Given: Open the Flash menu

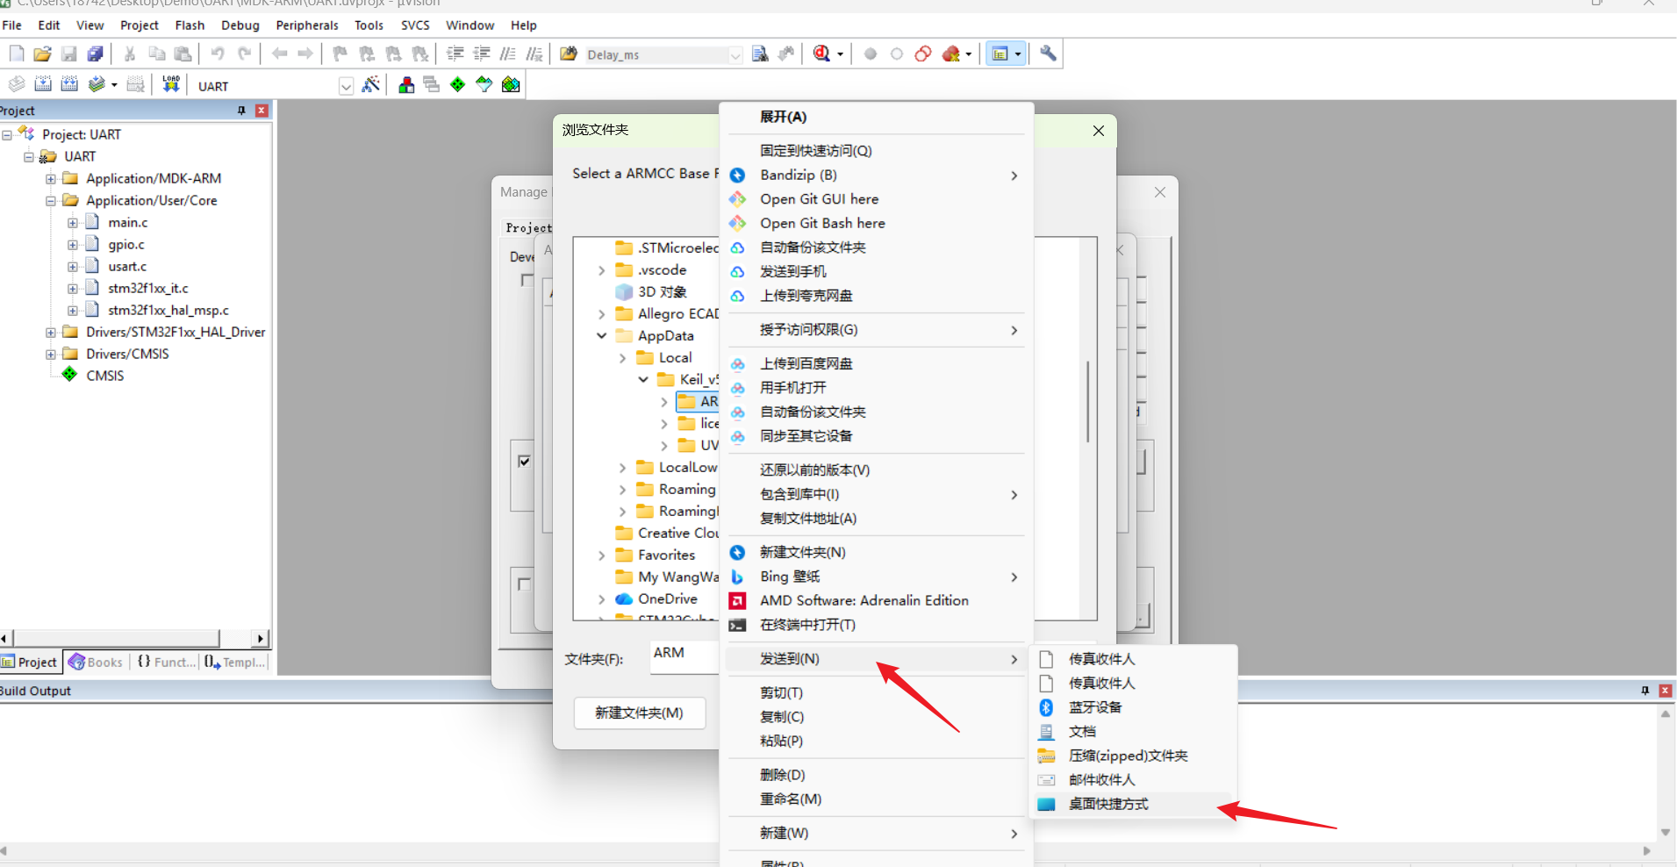Looking at the screenshot, I should (x=190, y=25).
